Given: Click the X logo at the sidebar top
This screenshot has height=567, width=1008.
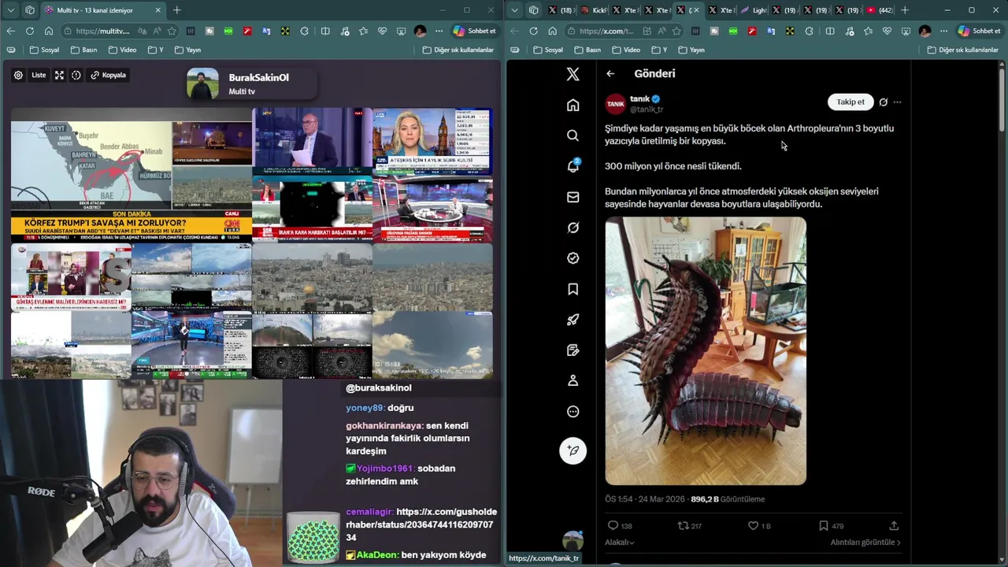Looking at the screenshot, I should (573, 74).
